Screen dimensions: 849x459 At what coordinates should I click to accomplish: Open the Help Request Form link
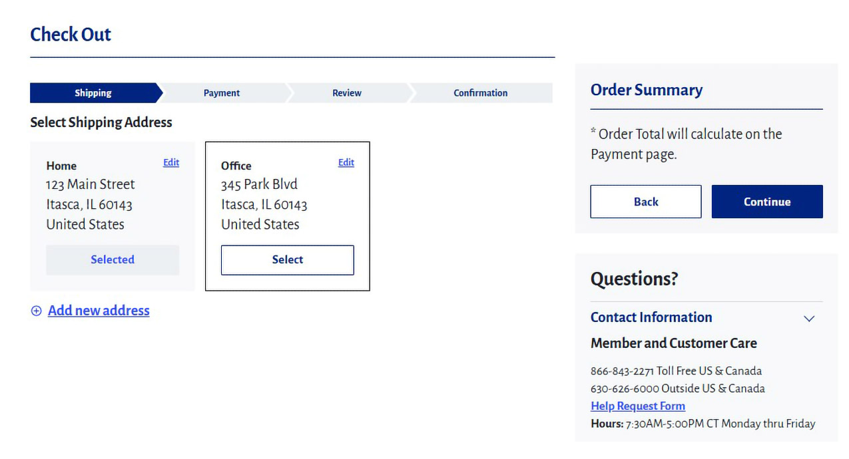(x=637, y=406)
